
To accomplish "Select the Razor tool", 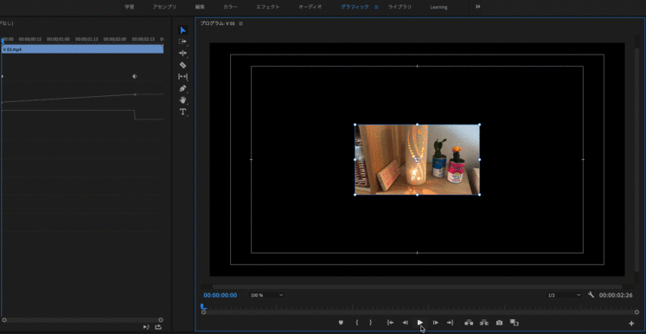I will (183, 65).
